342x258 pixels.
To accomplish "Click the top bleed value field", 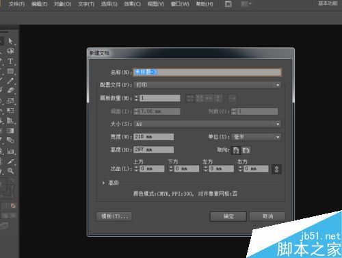I will (152, 169).
